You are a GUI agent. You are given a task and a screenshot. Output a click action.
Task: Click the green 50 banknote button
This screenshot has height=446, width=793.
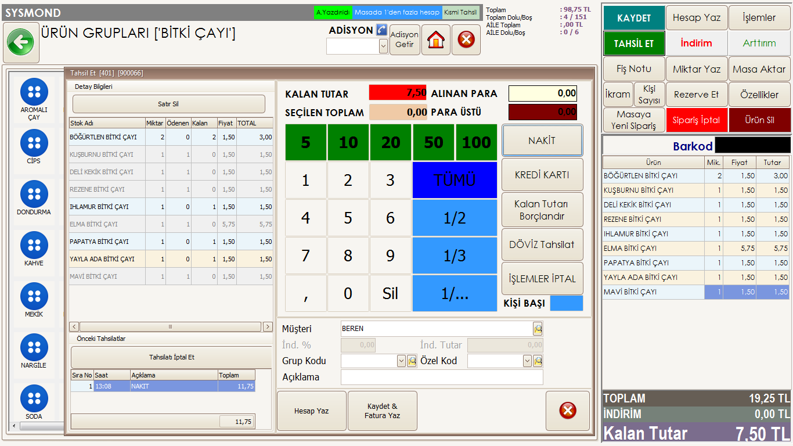pyautogui.click(x=434, y=142)
